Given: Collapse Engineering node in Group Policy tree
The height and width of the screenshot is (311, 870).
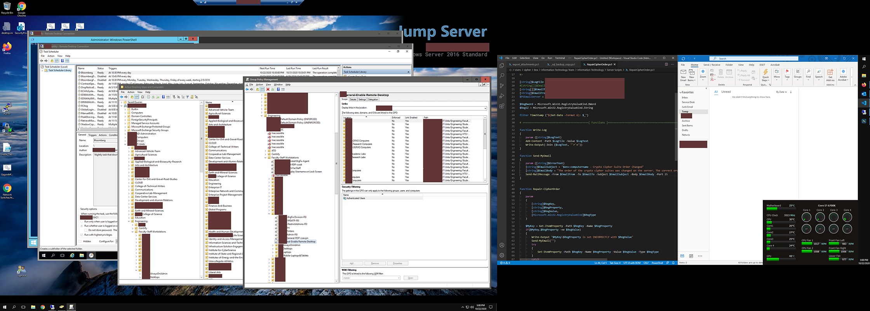Looking at the screenshot, I should pyautogui.click(x=262, y=115).
